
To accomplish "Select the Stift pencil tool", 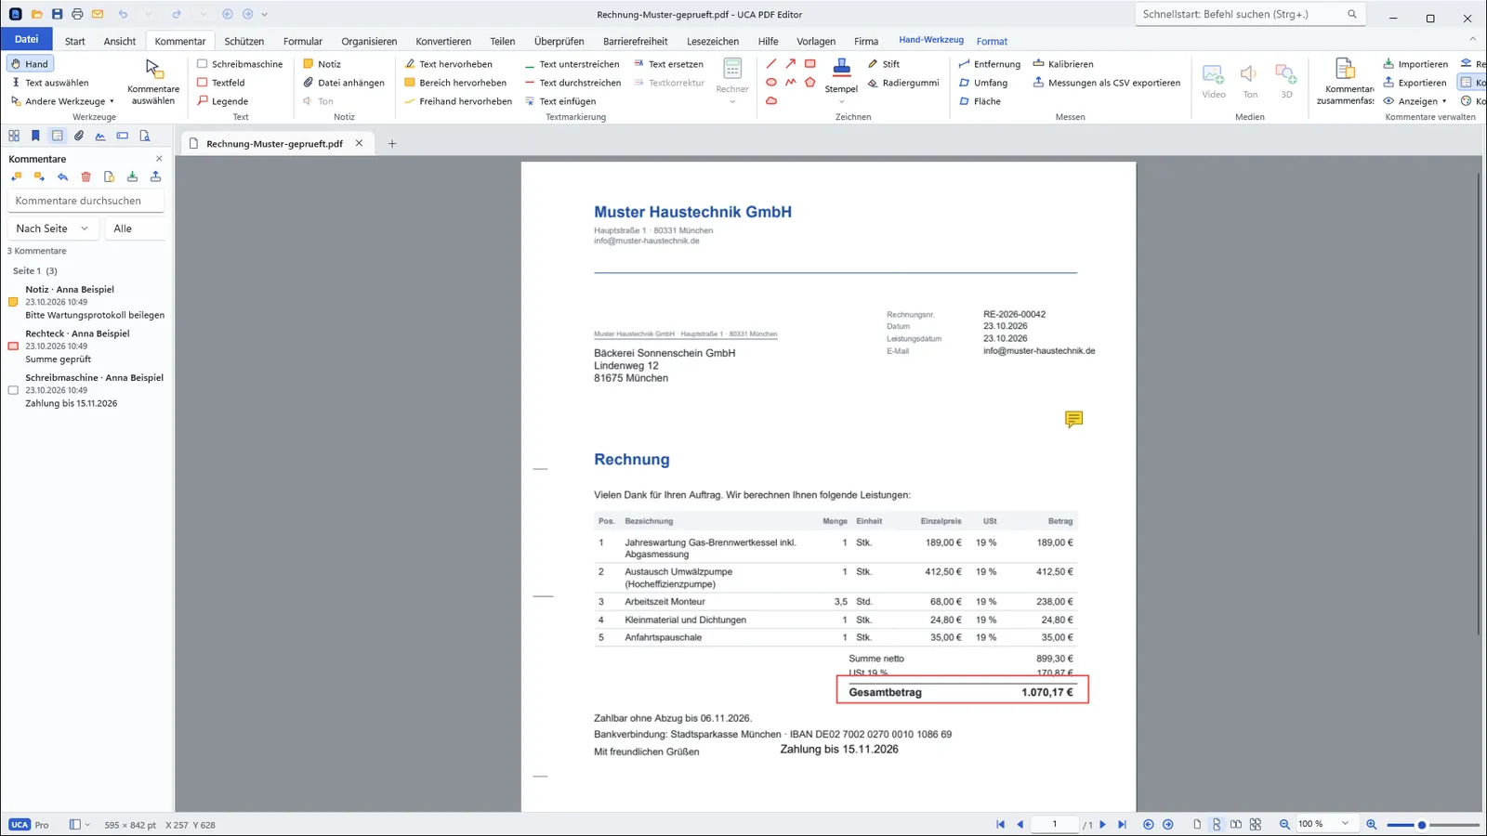I will click(884, 64).
